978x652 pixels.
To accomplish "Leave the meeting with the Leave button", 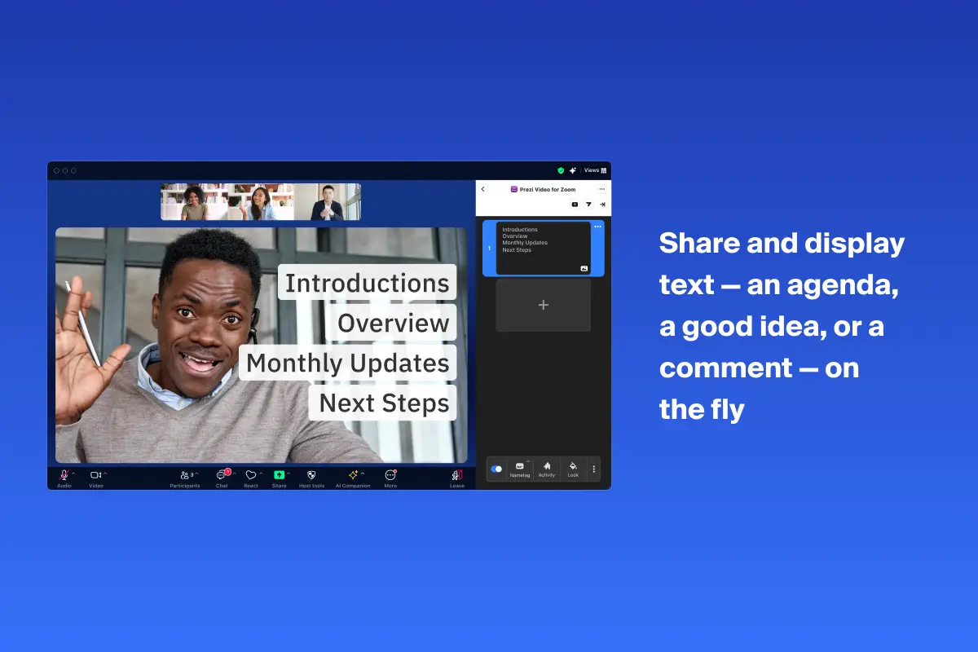I will pos(456,474).
